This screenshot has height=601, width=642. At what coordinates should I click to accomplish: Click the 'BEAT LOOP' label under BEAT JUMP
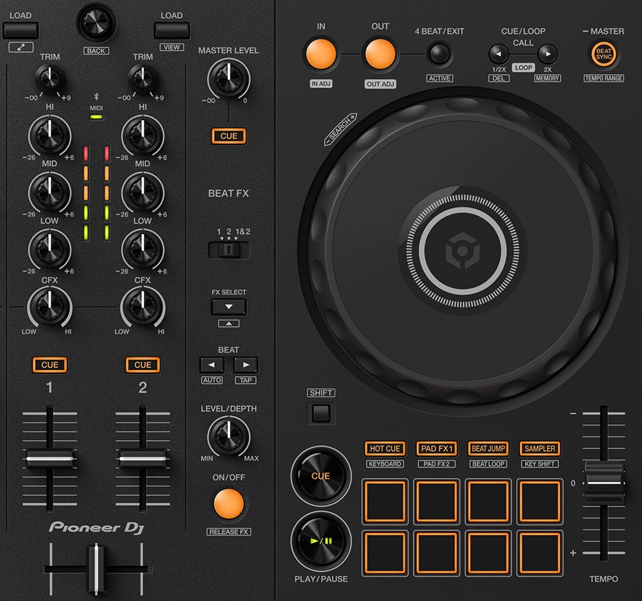pos(489,464)
